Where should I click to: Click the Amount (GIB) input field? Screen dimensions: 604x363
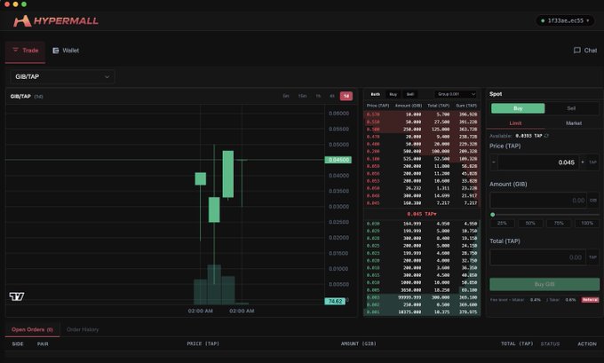pos(538,201)
